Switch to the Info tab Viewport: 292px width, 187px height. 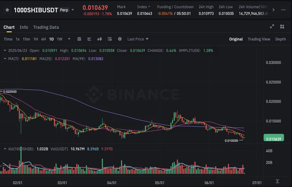pos(24,27)
